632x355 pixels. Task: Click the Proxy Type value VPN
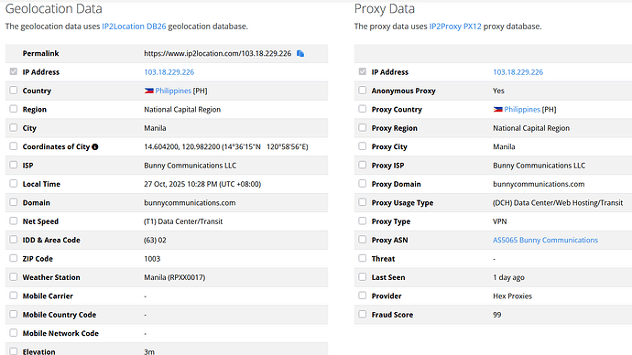[500, 221]
